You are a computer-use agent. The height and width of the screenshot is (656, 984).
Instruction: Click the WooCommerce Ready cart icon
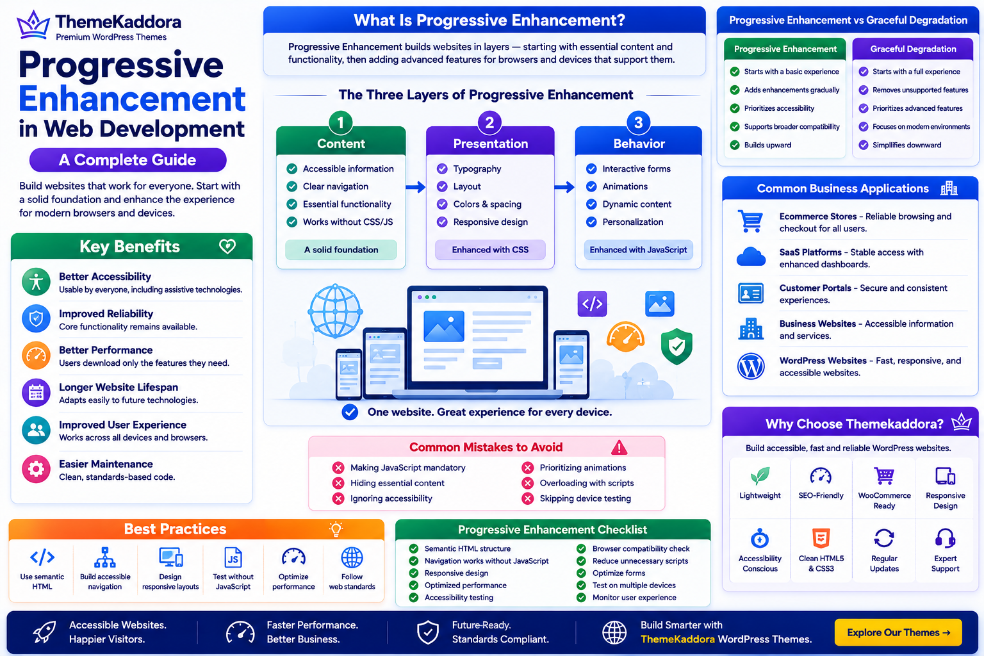(x=884, y=475)
